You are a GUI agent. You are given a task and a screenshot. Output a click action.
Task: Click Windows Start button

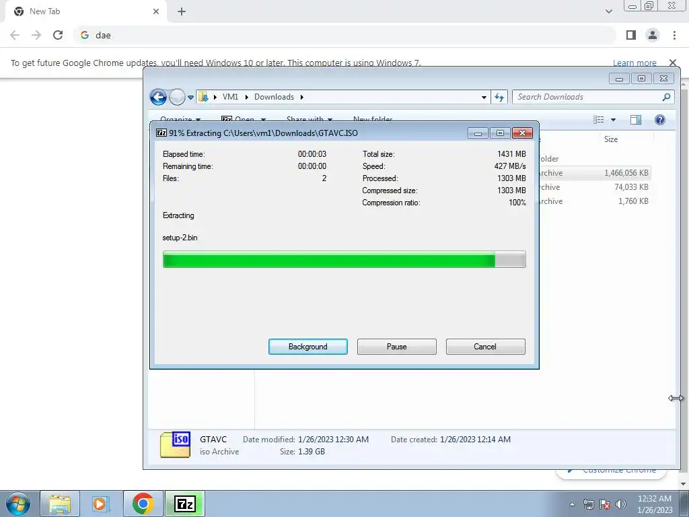tap(18, 504)
